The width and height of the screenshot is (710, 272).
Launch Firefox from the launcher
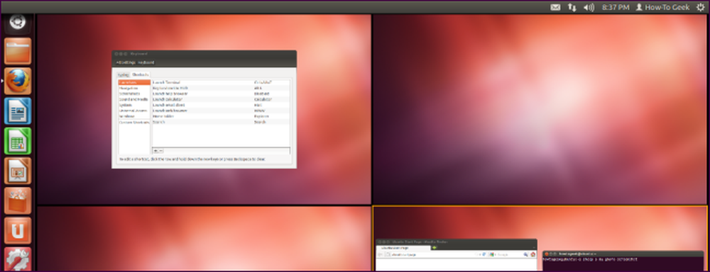coord(18,81)
